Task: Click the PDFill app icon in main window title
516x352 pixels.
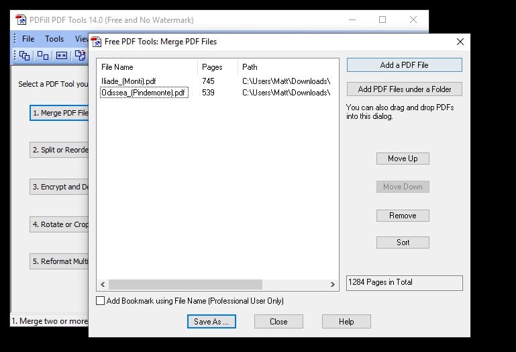Action: click(21, 19)
